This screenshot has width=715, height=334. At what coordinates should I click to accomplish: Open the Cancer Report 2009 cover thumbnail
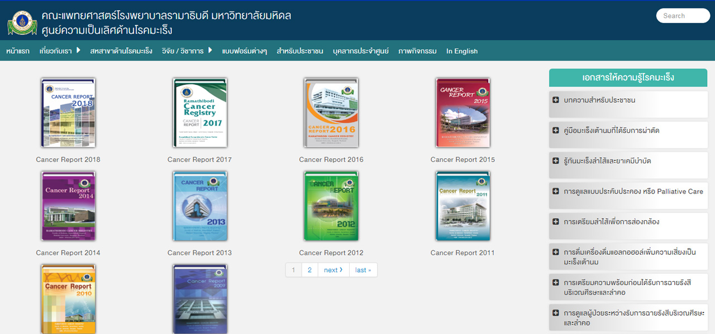(x=200, y=299)
